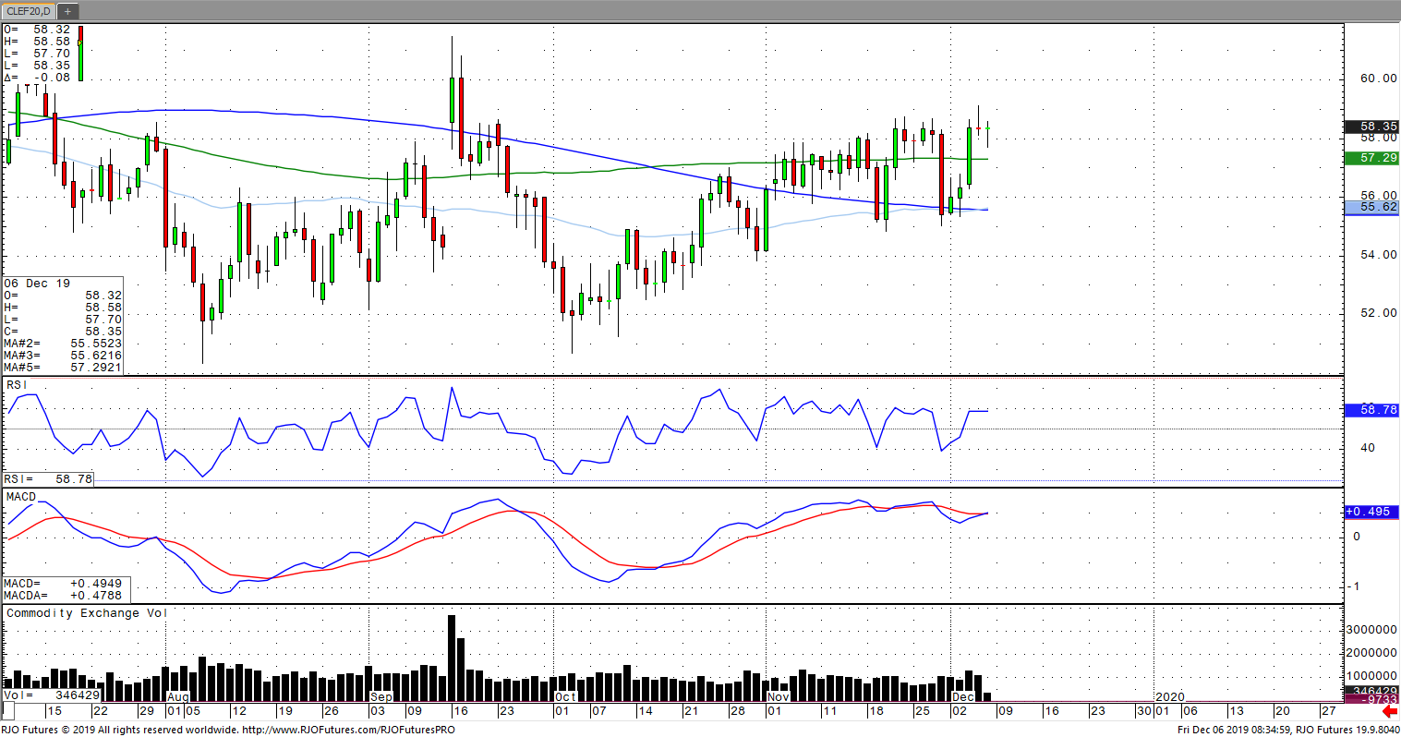Click the MA#5= 57.2921 readout
Viewport: 1401px width, 737px height.
(x=63, y=368)
